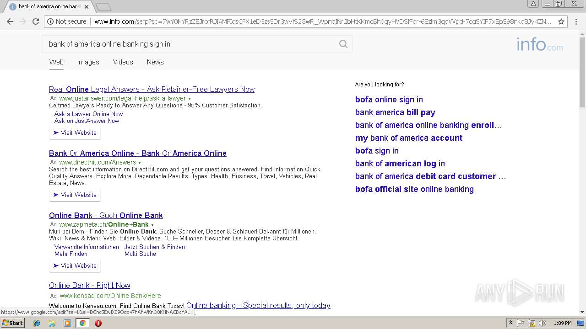Viewport: 586px width, 329px height.
Task: Open Bank Or America Online ad link
Action: click(x=138, y=153)
